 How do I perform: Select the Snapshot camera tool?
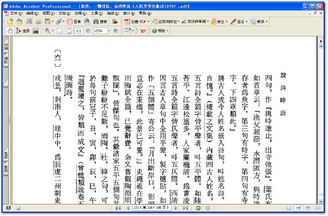tap(36, 31)
